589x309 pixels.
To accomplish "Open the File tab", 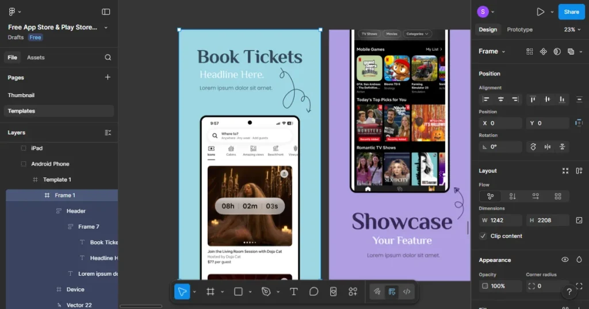I will point(13,57).
